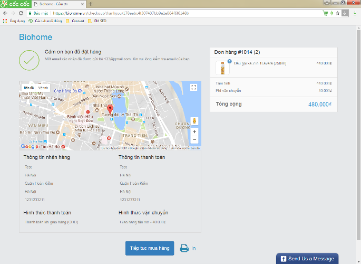Click the red location marker on the map
361x264 pixels.
[110, 111]
